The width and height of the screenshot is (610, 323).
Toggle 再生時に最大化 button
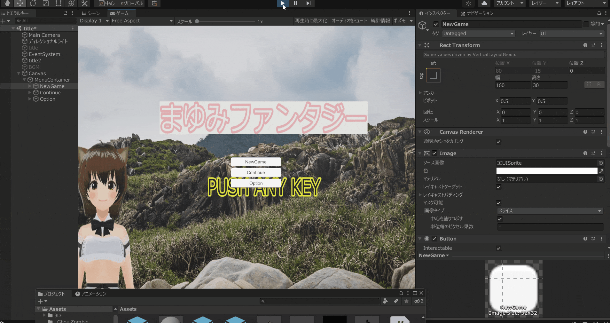pyautogui.click(x=311, y=21)
